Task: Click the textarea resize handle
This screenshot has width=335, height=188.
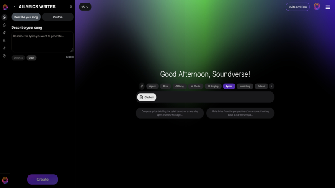Action: 72,50
